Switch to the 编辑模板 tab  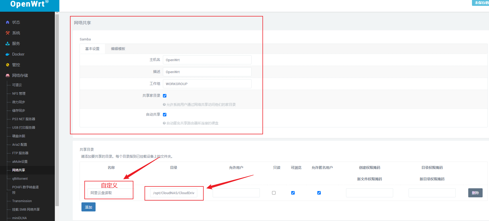tap(118, 49)
